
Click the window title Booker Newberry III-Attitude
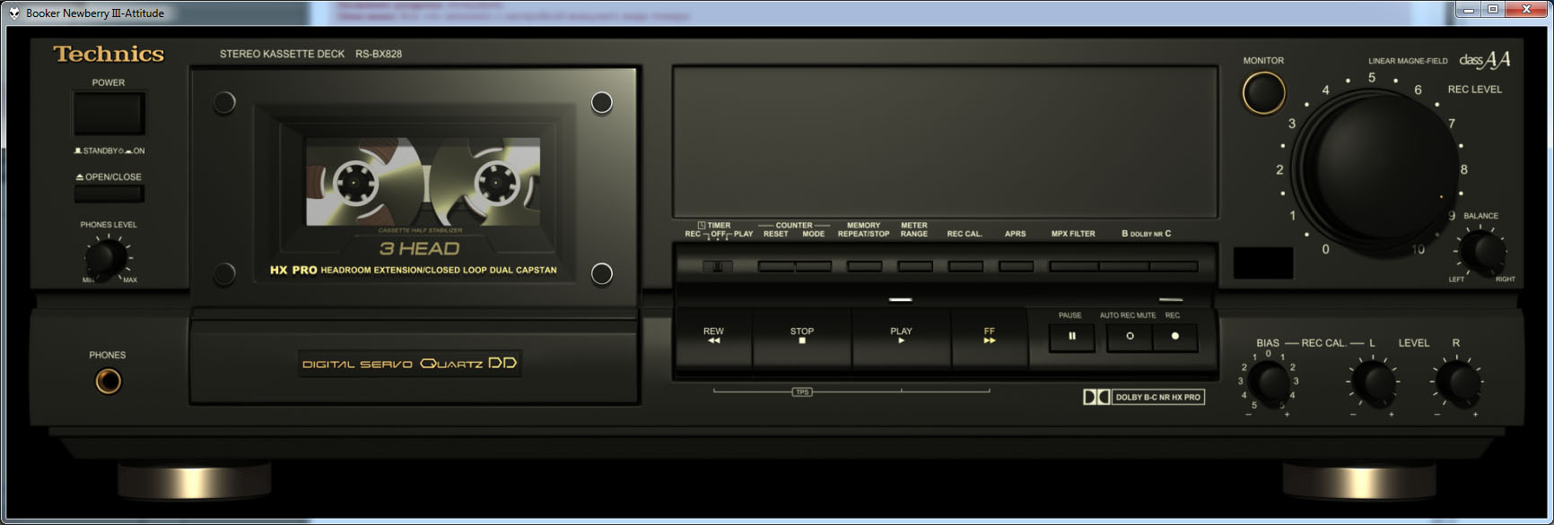pos(95,13)
